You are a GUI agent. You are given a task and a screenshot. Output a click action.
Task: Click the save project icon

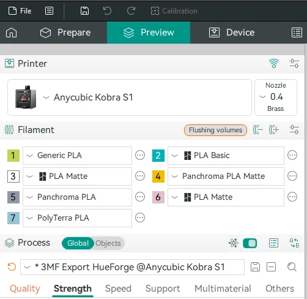(84, 11)
